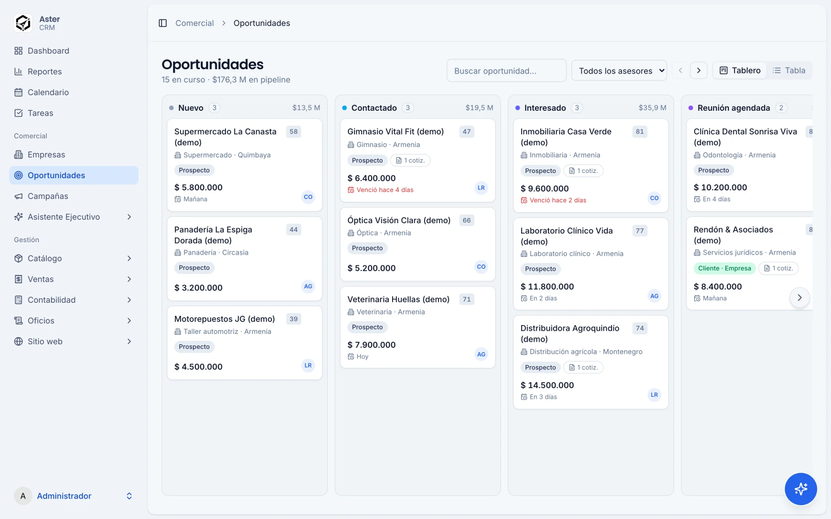Open Empresas in the sidebar
Image resolution: width=831 pixels, height=519 pixels.
pyautogui.click(x=74, y=154)
